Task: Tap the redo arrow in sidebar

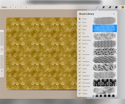Action: click(2, 75)
